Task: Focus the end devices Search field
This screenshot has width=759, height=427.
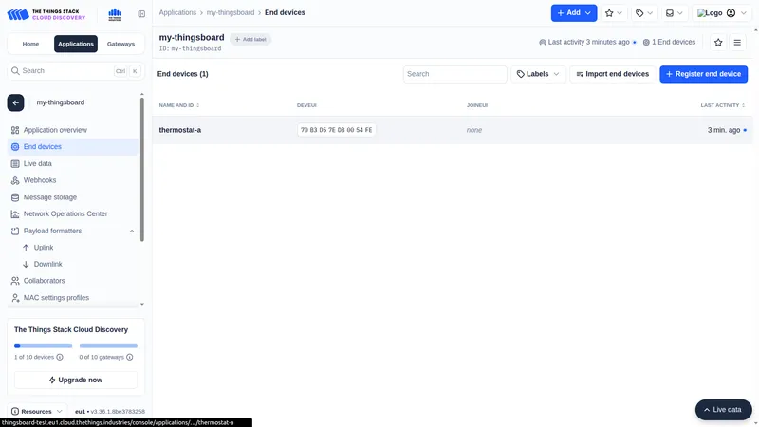Action: tap(455, 74)
